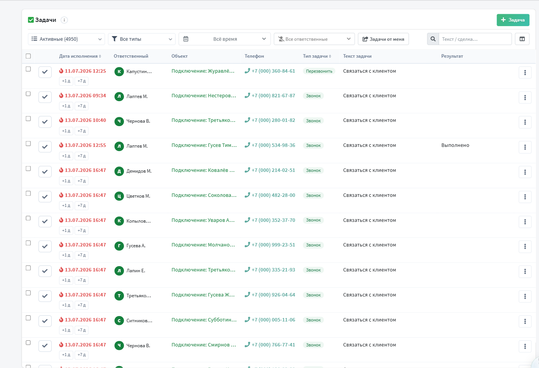This screenshot has height=368, width=539.
Task: Click the search magnifier icon
Action: pyautogui.click(x=433, y=39)
